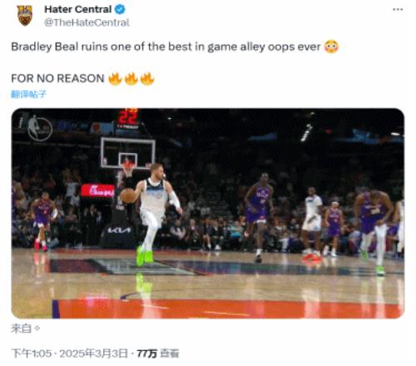
Task: Click the flushed face emoji
Action: coord(331,47)
